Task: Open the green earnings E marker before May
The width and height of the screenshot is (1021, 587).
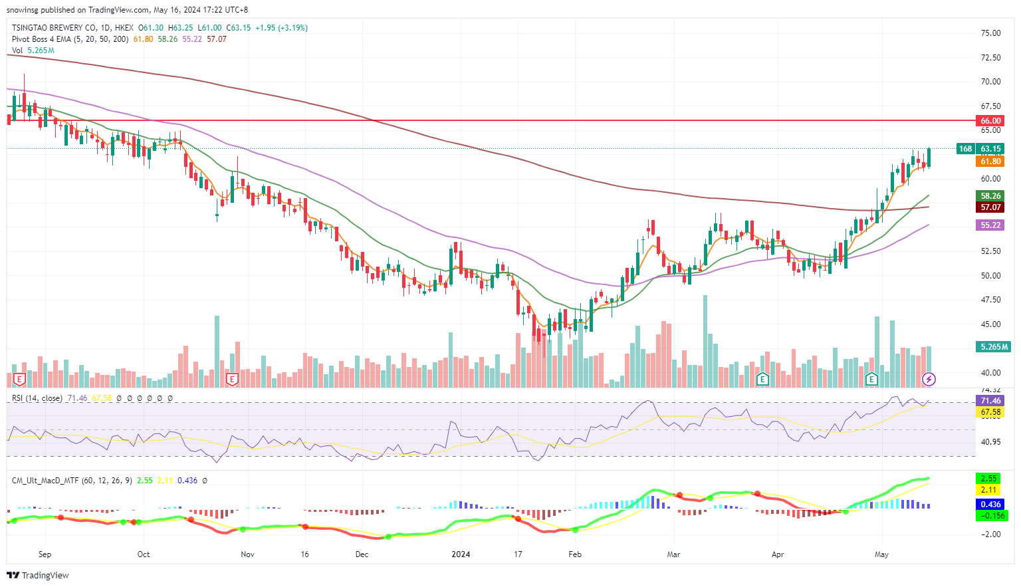Action: click(871, 380)
